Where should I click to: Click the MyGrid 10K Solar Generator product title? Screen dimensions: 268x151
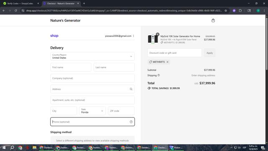tap(180, 36)
